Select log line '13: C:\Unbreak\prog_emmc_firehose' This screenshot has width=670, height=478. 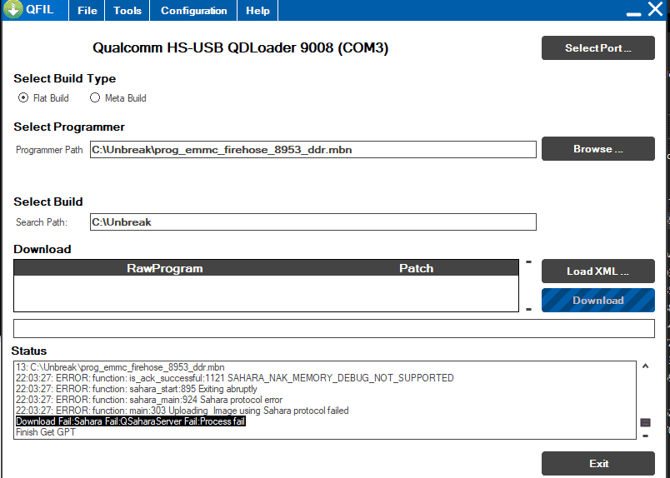tap(120, 367)
